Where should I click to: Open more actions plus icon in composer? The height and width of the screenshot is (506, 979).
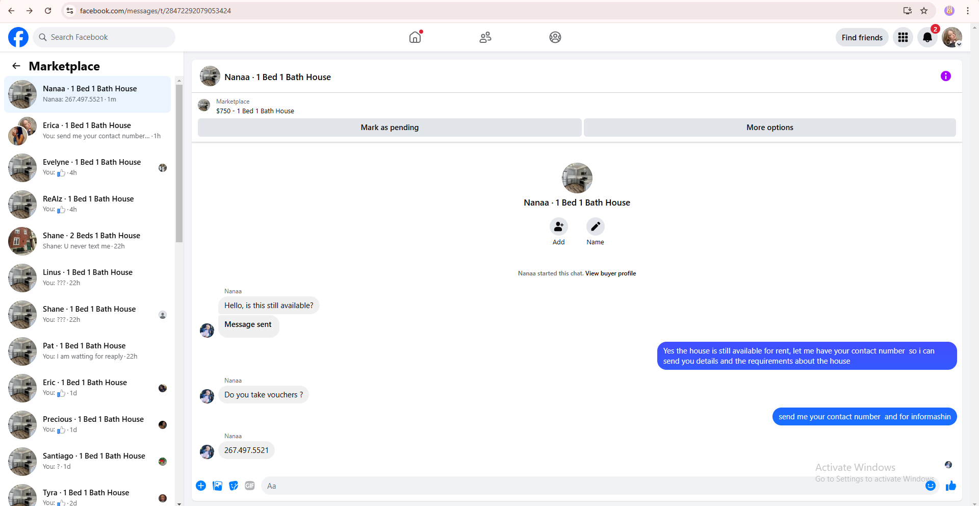[x=201, y=486]
